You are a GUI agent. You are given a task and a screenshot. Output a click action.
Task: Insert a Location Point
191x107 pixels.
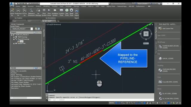61,12
